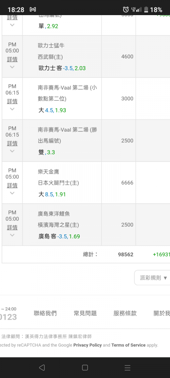This screenshot has height=378, width=170.
Task: Open recent apps via three-line icon
Action: point(127,367)
